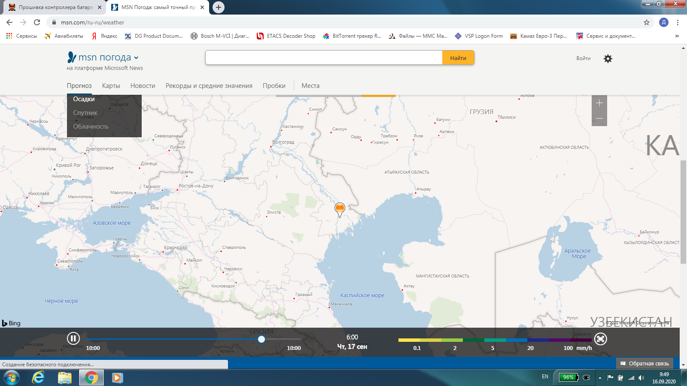Click the EN language indicator
This screenshot has height=386, width=687.
545,377
